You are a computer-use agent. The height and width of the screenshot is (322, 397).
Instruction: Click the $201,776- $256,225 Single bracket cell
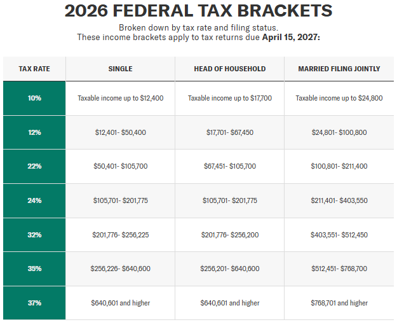pyautogui.click(x=121, y=235)
